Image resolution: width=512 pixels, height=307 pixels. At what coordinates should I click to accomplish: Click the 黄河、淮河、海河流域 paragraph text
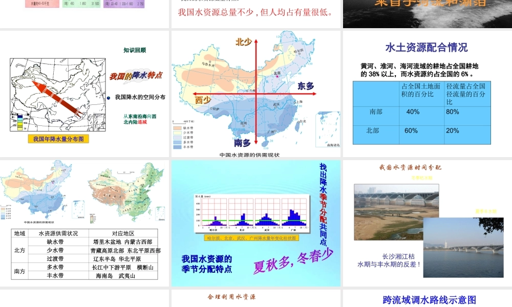pos(419,70)
